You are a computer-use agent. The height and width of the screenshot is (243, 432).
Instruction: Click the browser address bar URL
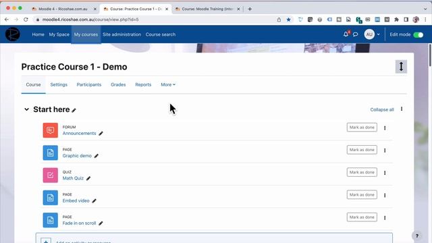(90, 20)
